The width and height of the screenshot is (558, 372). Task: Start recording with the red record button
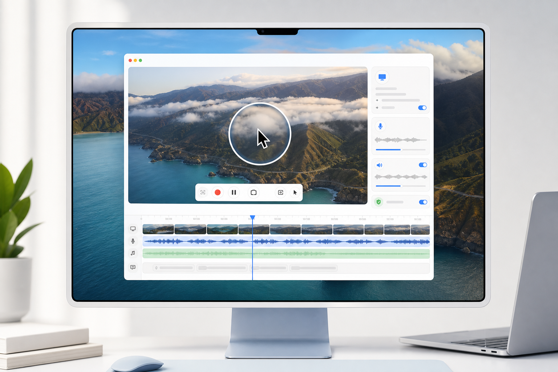tap(218, 192)
